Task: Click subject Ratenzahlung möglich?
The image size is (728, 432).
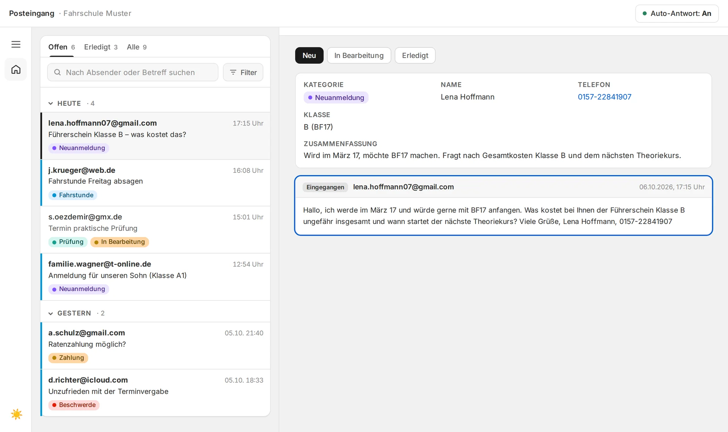Action: (87, 344)
